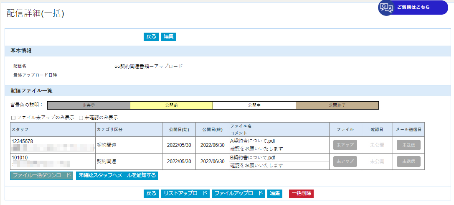Click the スタッフ column header
Screen dimensions: 454x205
53,130
